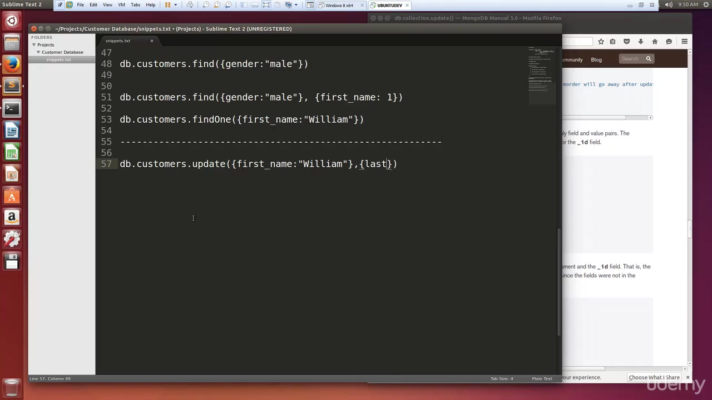Click the Firefox bookmark star icon
Viewport: 712px width, 400px height.
click(x=601, y=42)
